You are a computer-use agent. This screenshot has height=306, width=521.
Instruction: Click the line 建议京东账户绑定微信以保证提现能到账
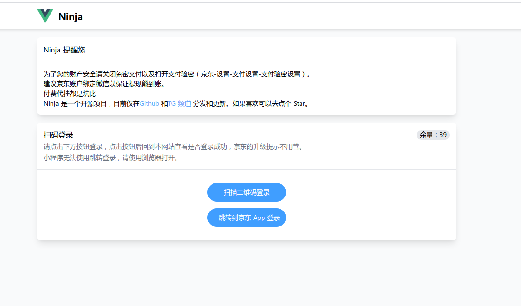tap(104, 84)
